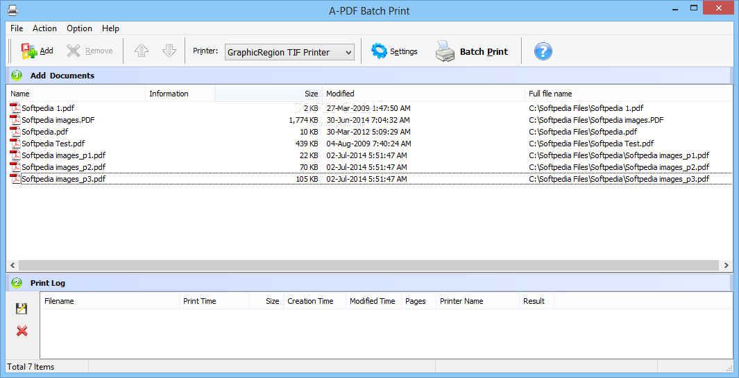Sort documents by Modified column
Image resolution: width=739 pixels, height=378 pixels.
click(424, 94)
